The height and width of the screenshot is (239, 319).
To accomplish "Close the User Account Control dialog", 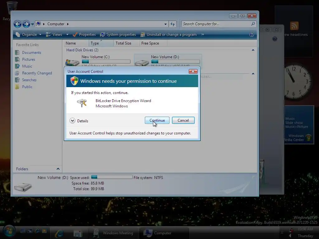I will (193, 71).
